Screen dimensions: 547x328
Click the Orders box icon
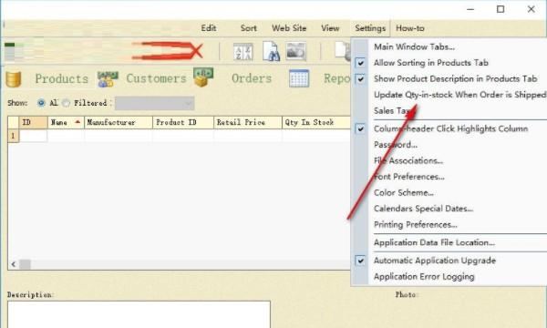click(203, 77)
